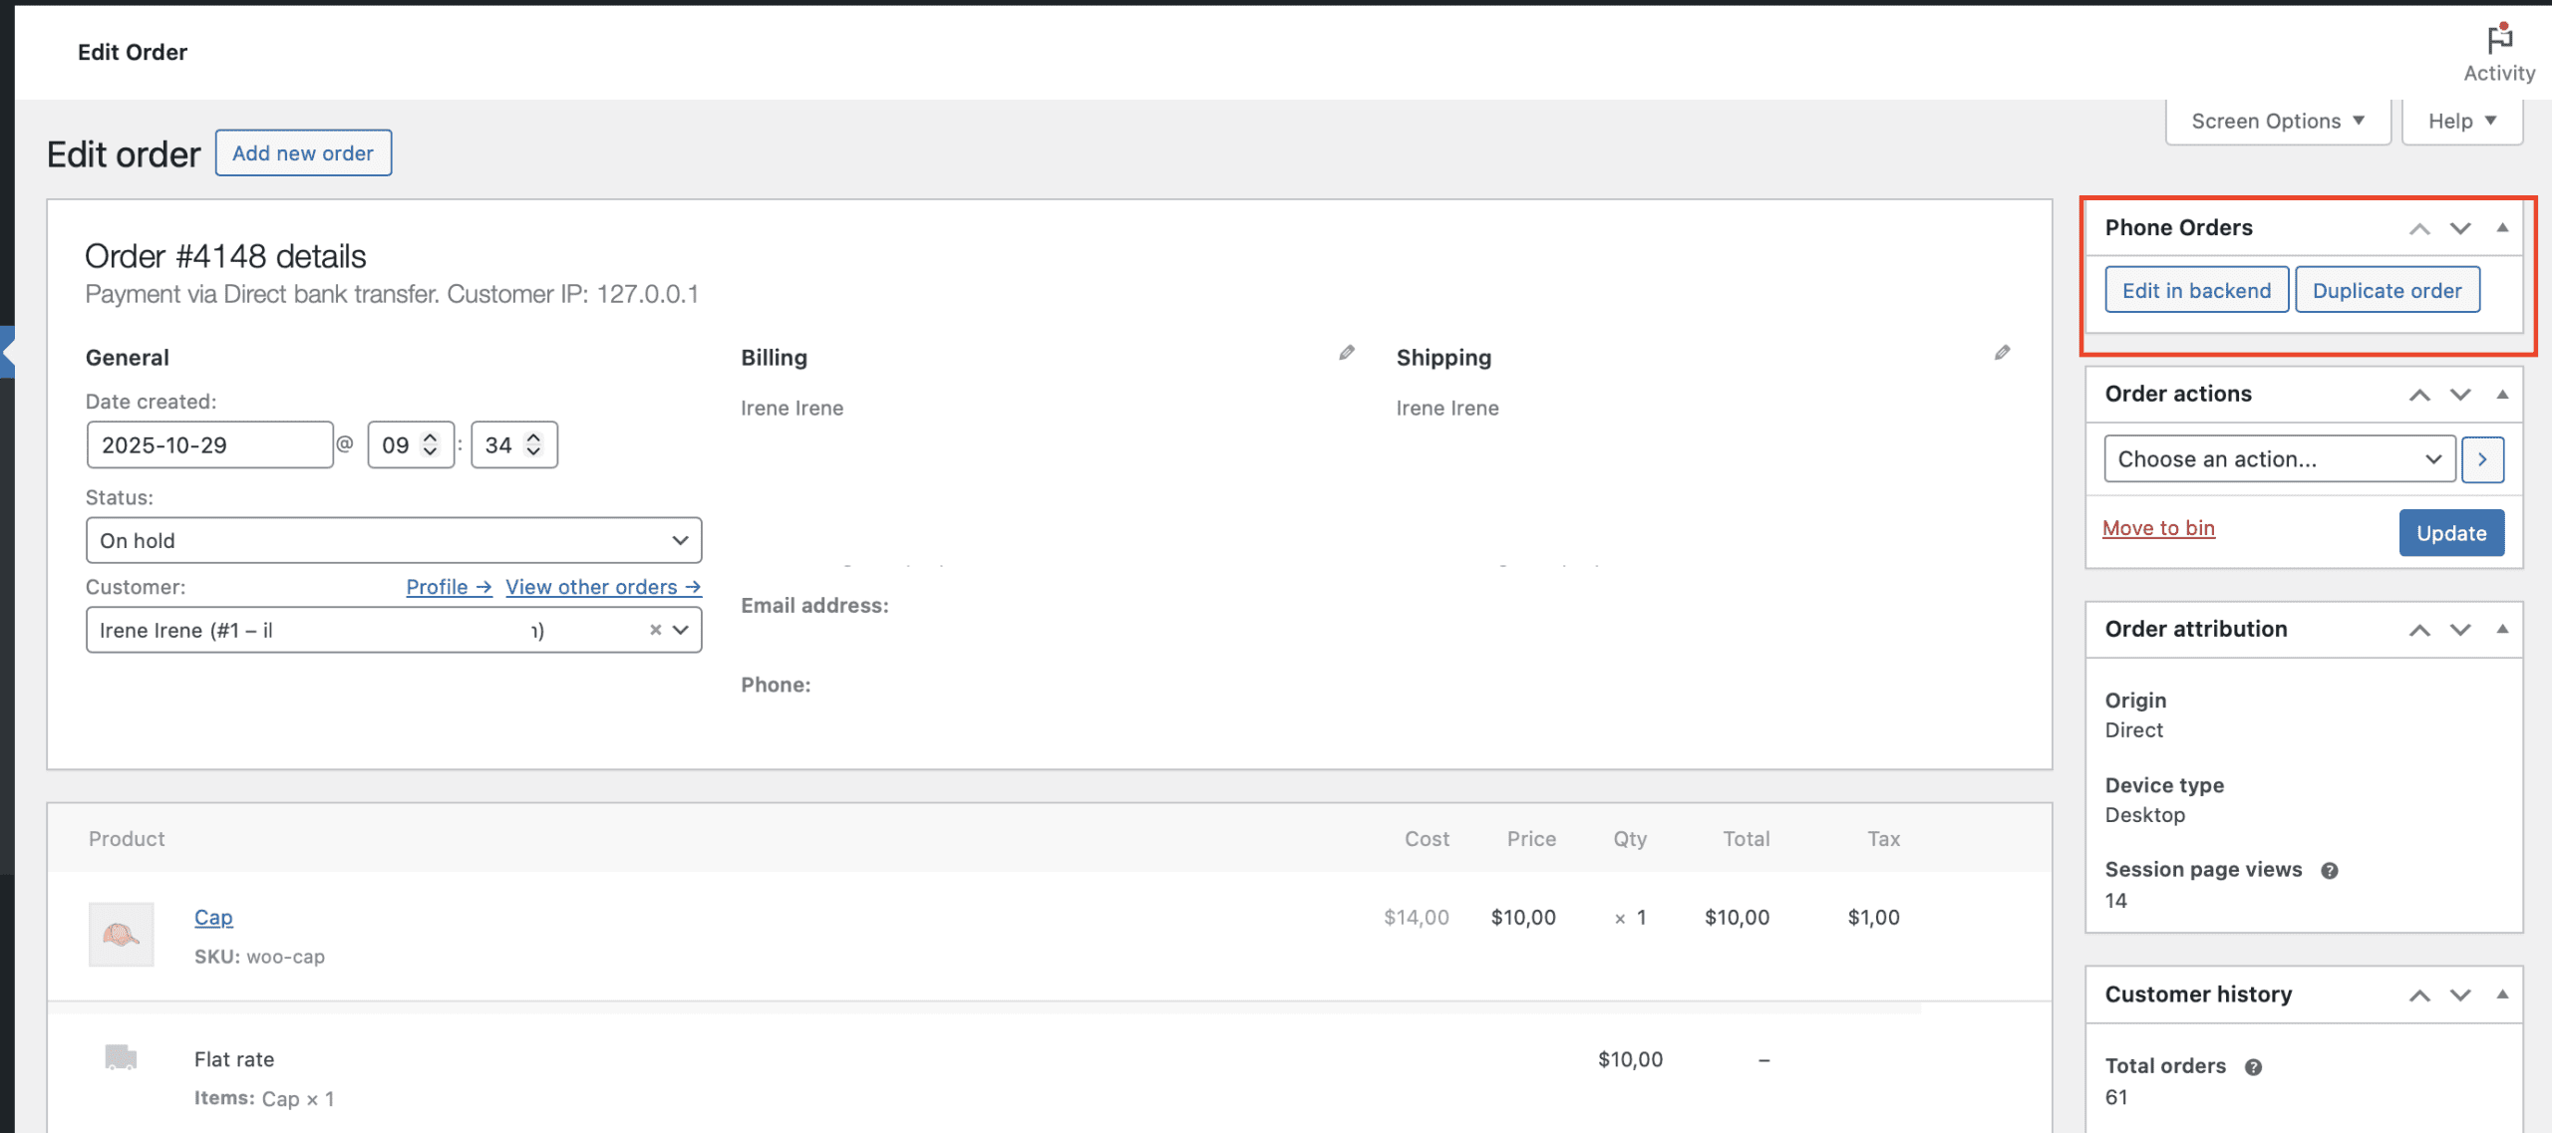2552x1133 pixels.
Task: Open the Choose an action dropdown
Action: (2279, 459)
